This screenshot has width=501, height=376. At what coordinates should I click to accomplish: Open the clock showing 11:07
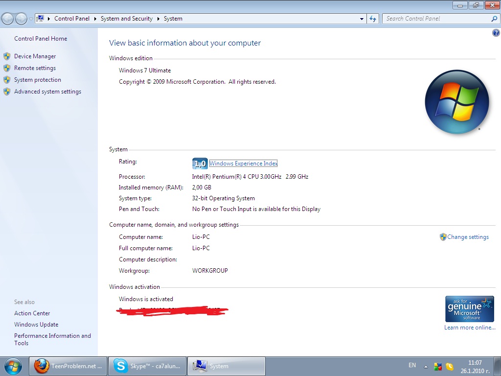pos(475,367)
